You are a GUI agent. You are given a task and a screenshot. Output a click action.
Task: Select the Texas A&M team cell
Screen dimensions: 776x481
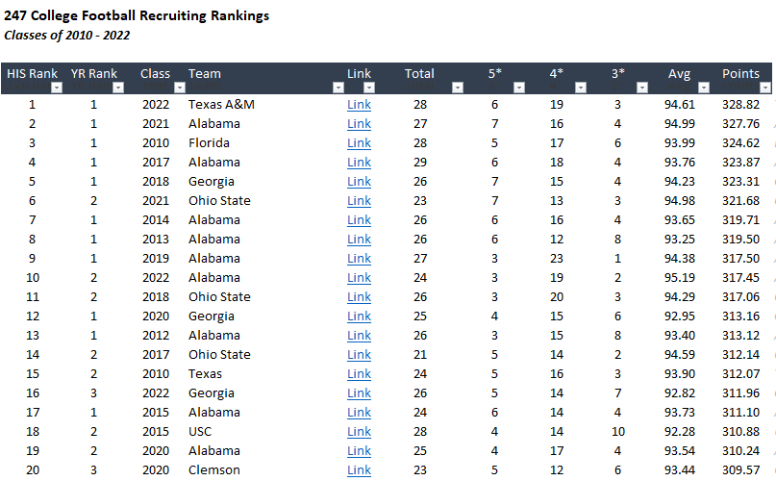221,105
